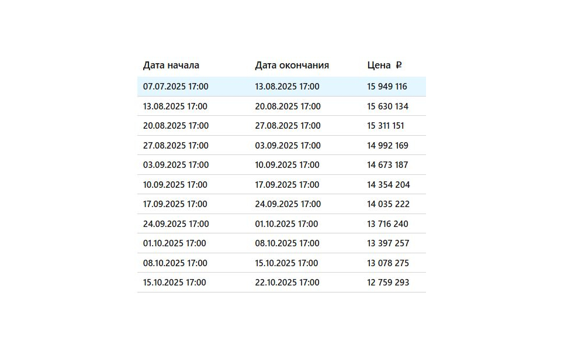Select price cell 14 035 222
This screenshot has height=351, width=561.
[x=388, y=204]
